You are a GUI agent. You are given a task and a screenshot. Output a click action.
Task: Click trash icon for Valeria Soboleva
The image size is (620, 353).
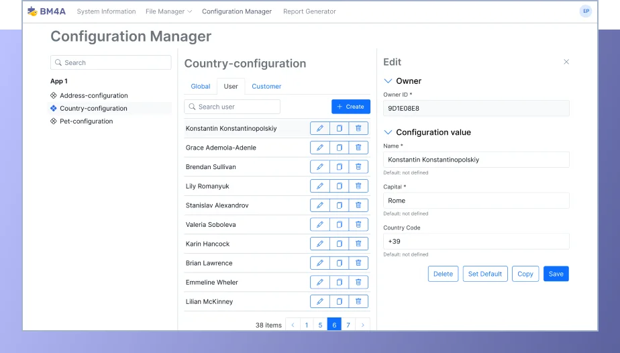358,225
